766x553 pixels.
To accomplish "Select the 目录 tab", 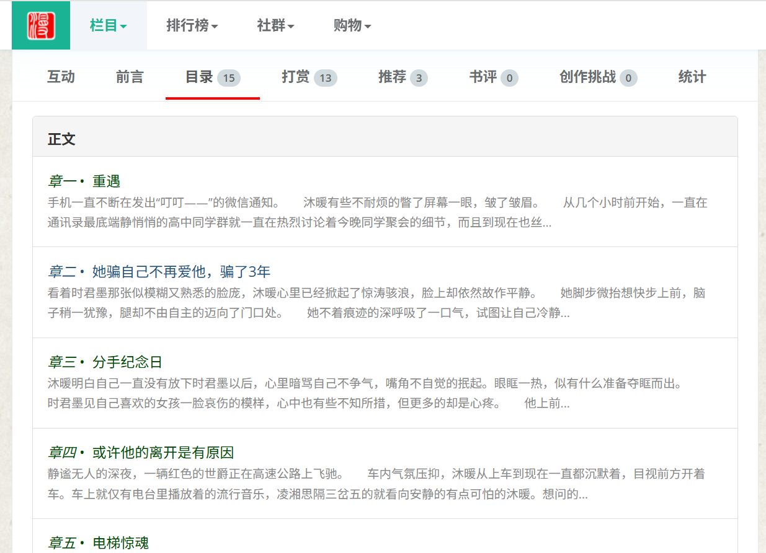I will click(213, 77).
